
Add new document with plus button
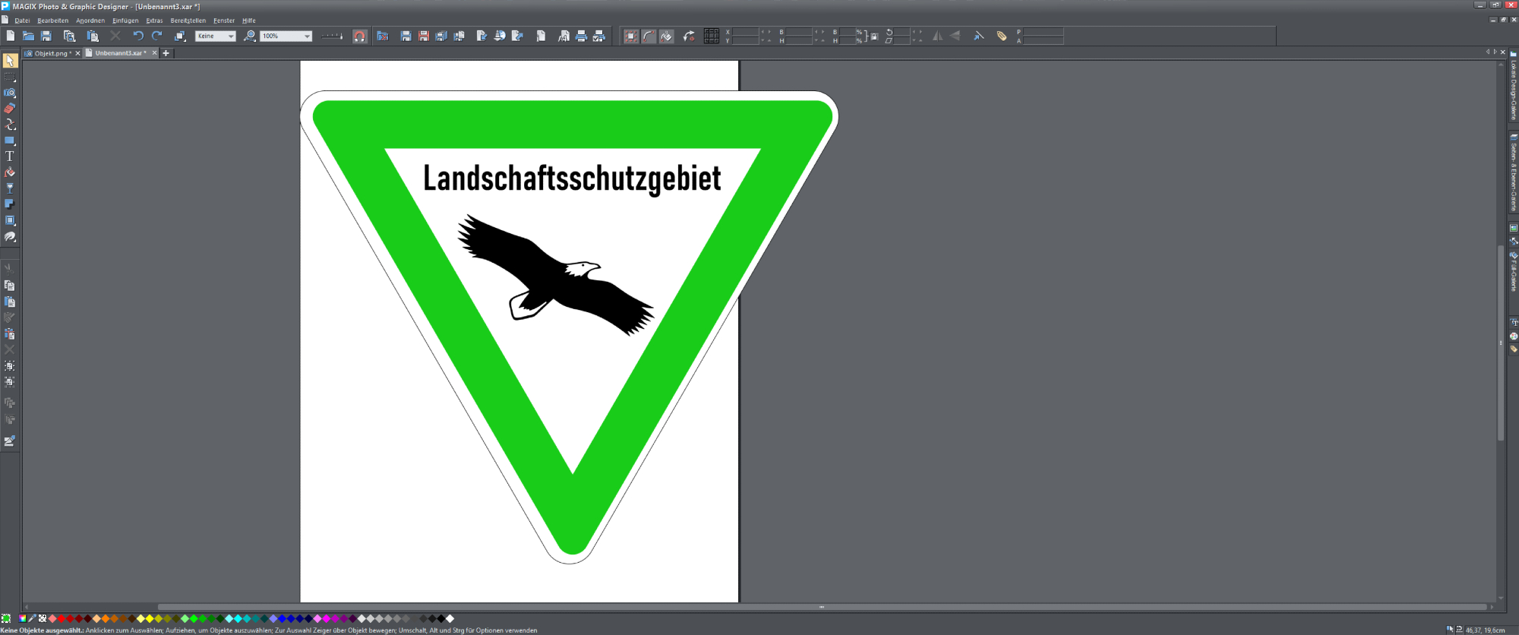[x=166, y=53]
